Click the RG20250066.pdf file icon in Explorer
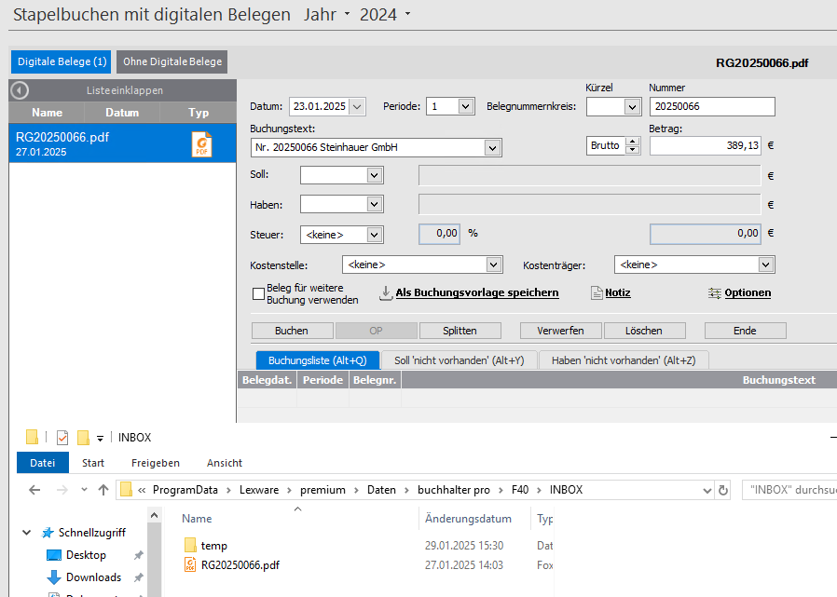Image resolution: width=837 pixels, height=597 pixels. coord(190,565)
